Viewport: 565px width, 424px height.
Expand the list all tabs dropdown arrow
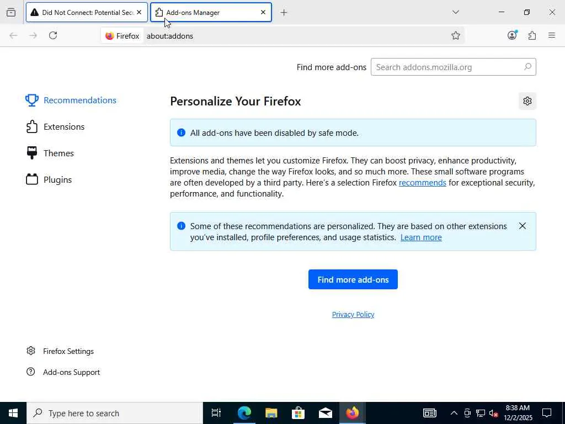pyautogui.click(x=455, y=12)
